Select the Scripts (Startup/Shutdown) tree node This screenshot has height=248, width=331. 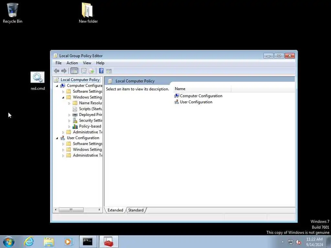(91, 109)
